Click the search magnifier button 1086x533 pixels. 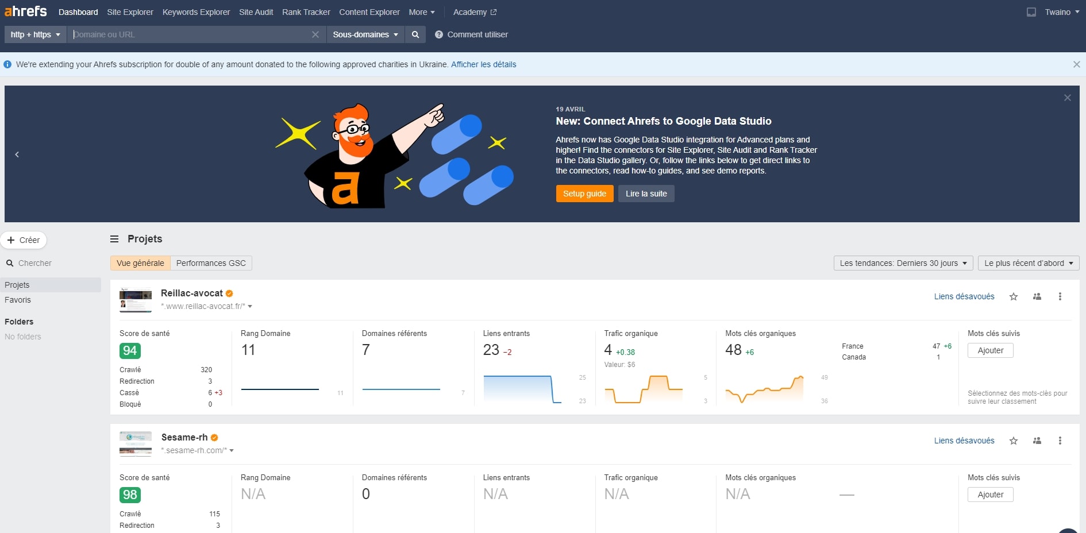pos(415,34)
